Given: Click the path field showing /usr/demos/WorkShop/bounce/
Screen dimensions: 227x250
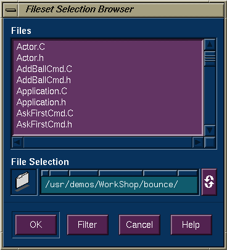Looking at the screenshot, I should [119, 185].
